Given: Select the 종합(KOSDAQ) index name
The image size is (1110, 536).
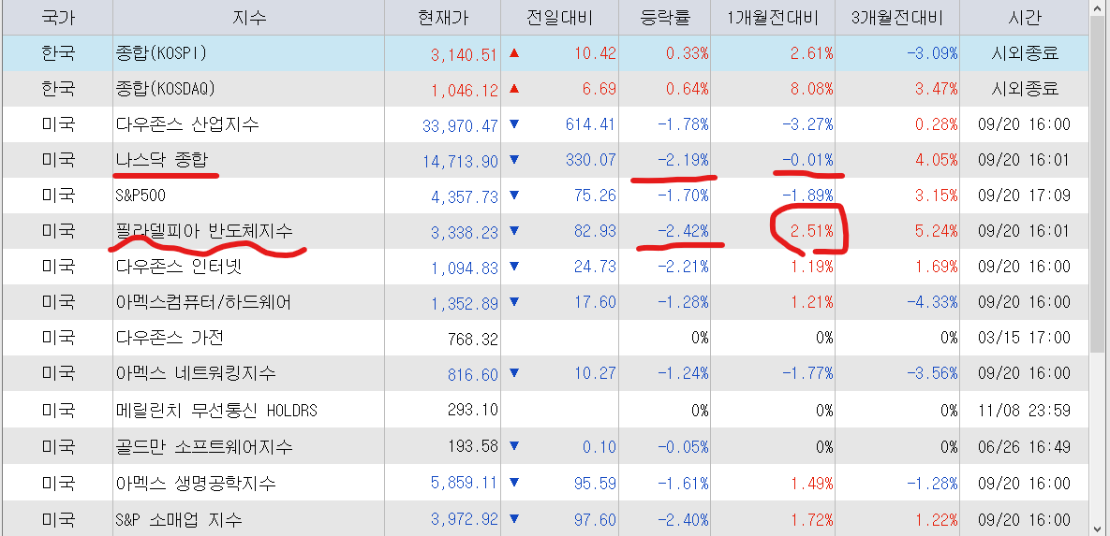Looking at the screenshot, I should click(166, 89).
